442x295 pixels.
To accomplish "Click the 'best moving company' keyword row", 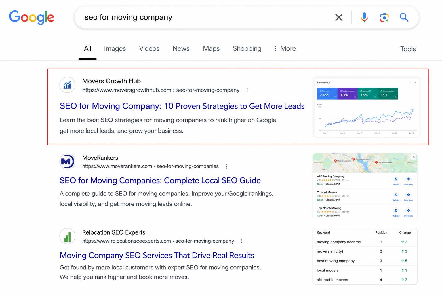I will coord(365,261).
